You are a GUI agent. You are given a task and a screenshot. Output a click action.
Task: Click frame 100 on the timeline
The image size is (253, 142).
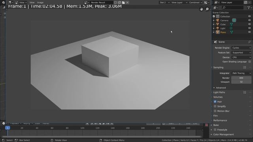[x=82, y=128]
